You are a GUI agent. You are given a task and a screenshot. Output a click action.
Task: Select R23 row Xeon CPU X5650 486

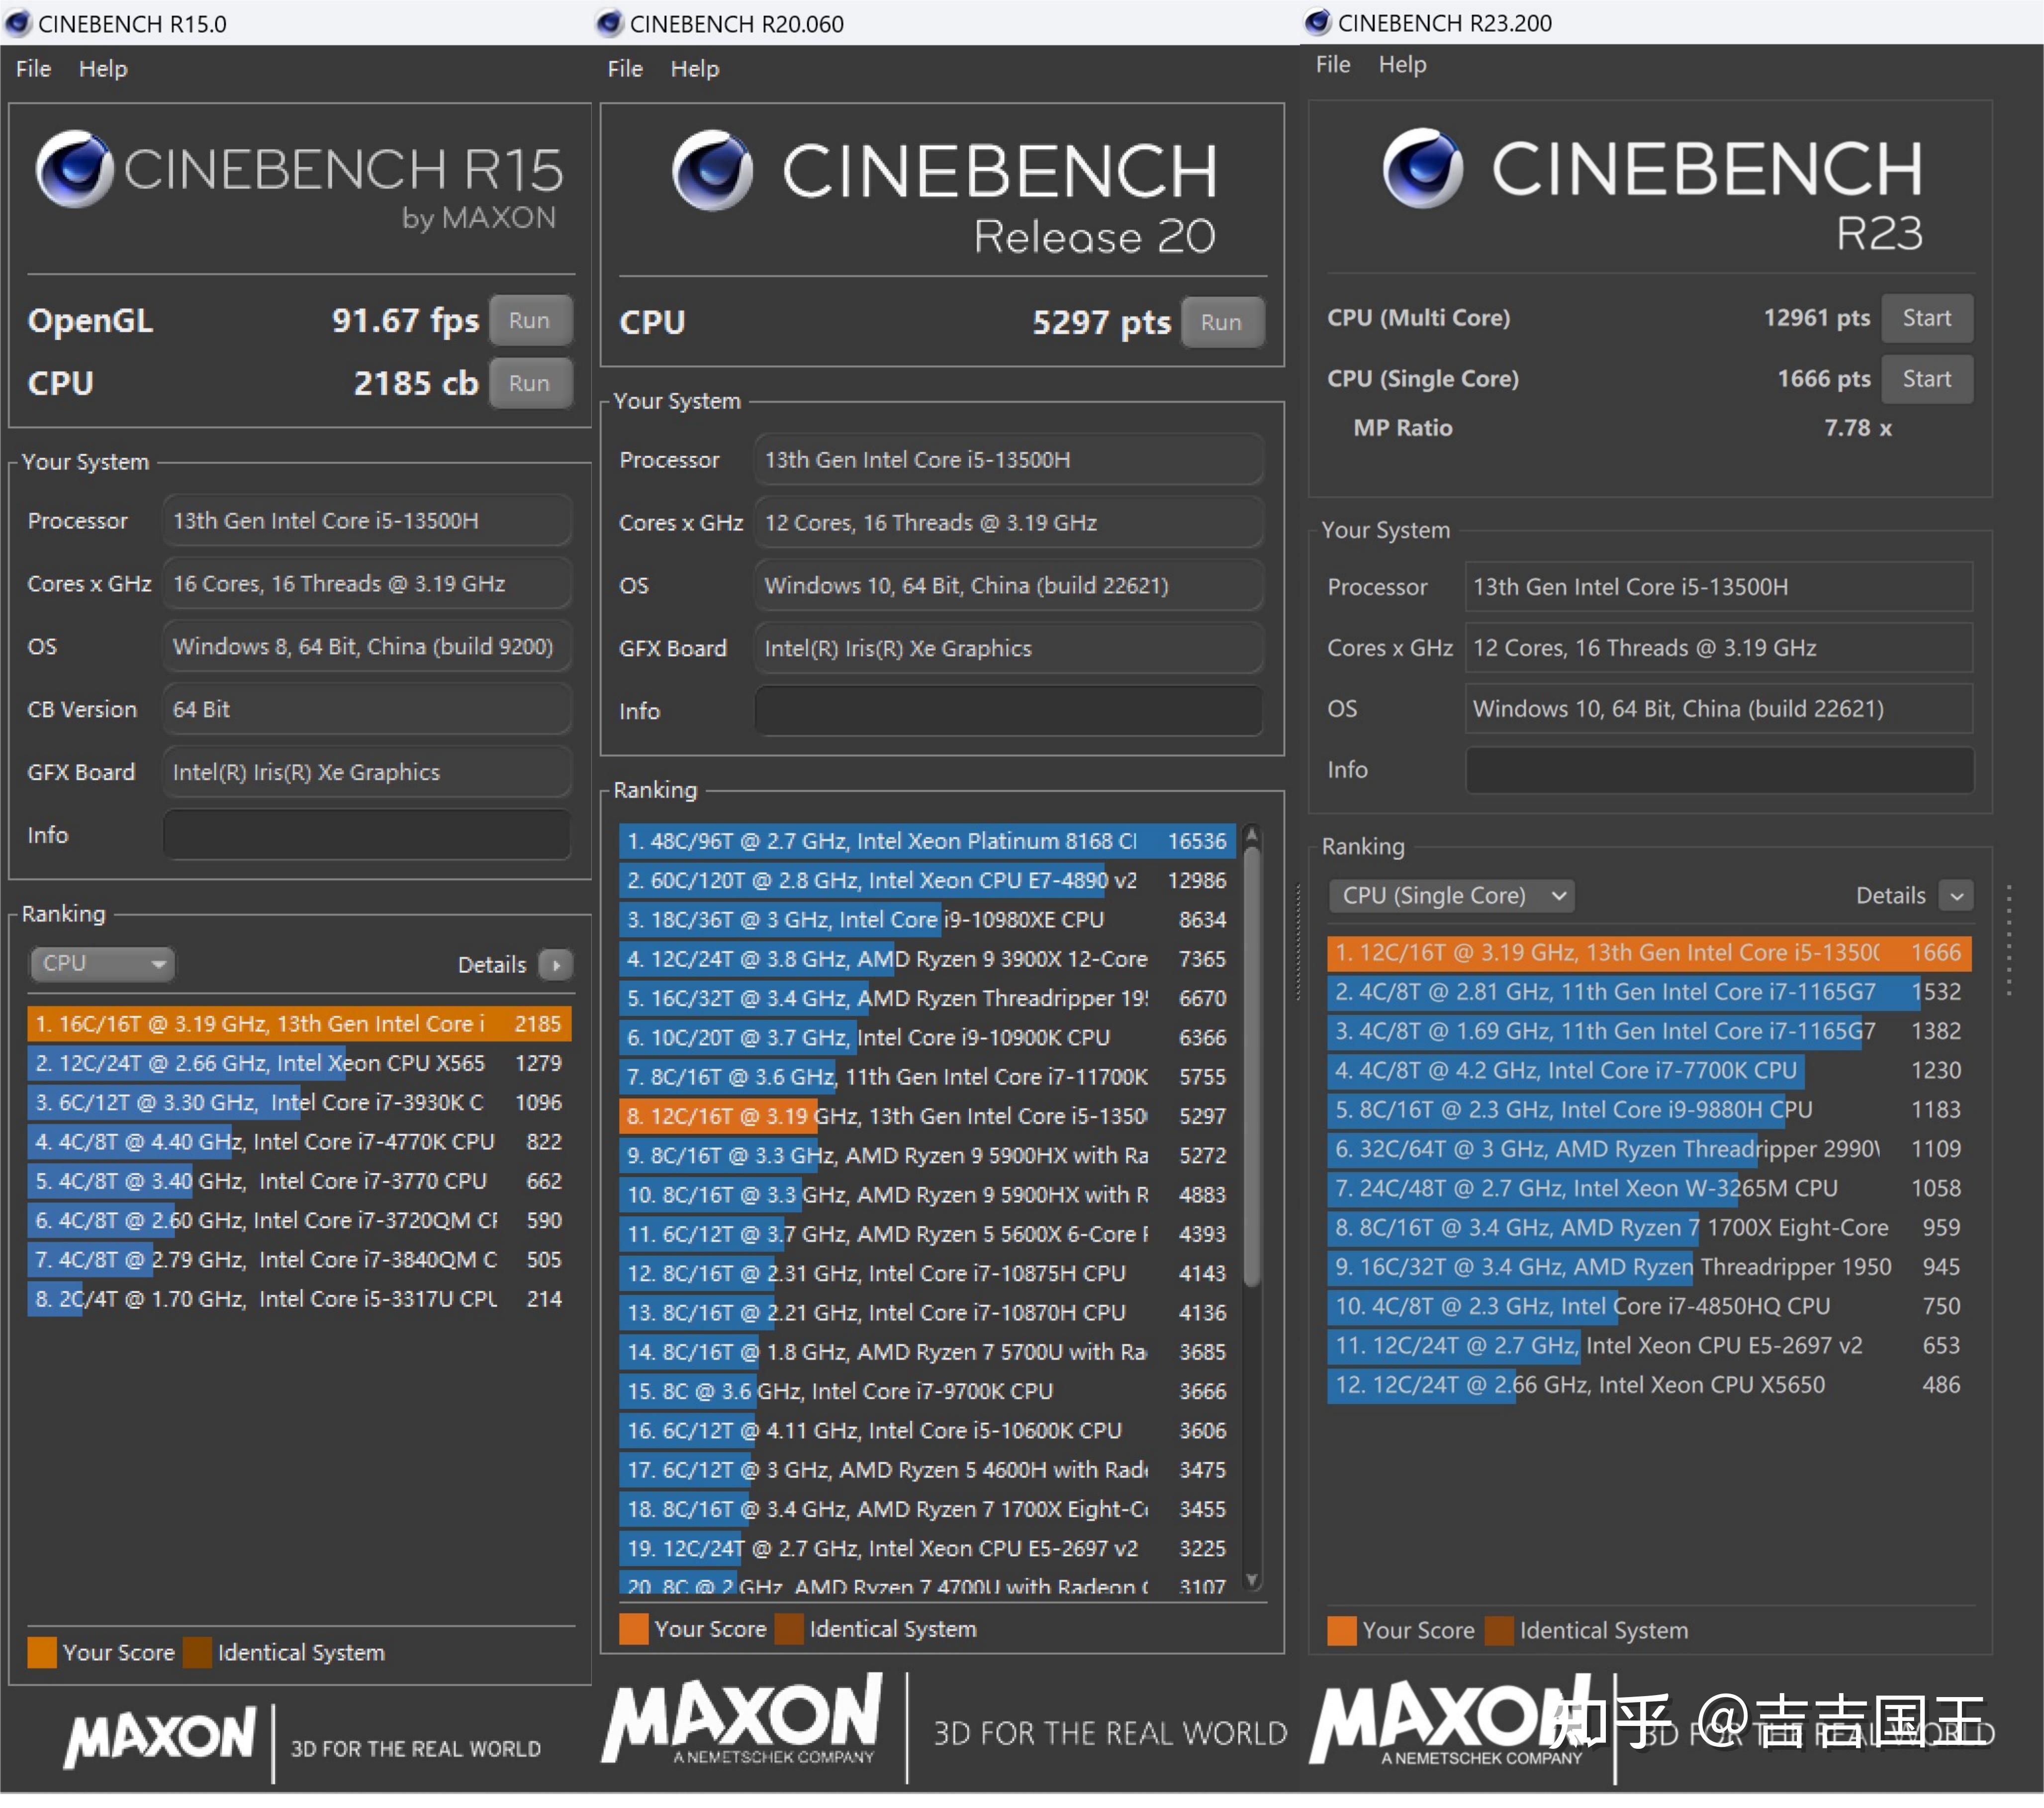point(1650,1385)
